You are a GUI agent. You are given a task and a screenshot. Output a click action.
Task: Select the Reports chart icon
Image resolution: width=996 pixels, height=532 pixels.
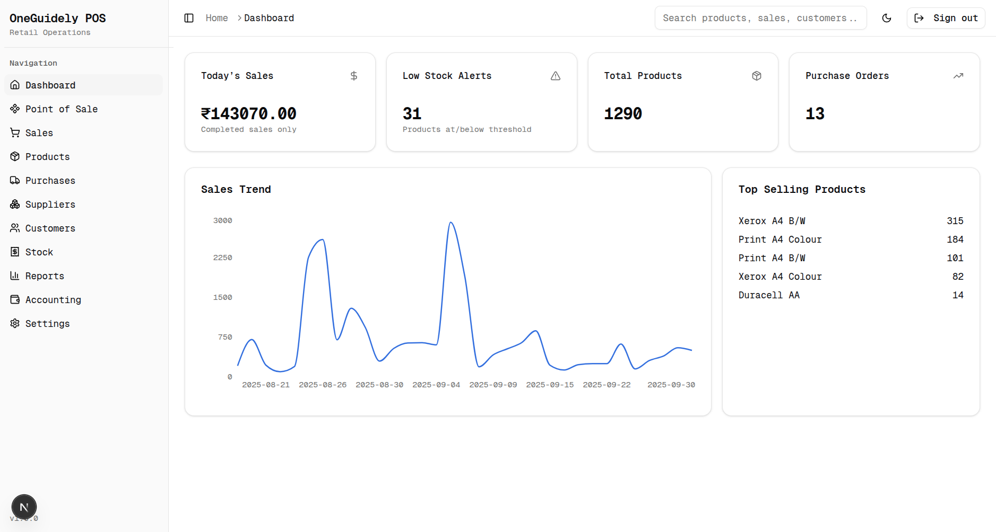(15, 276)
